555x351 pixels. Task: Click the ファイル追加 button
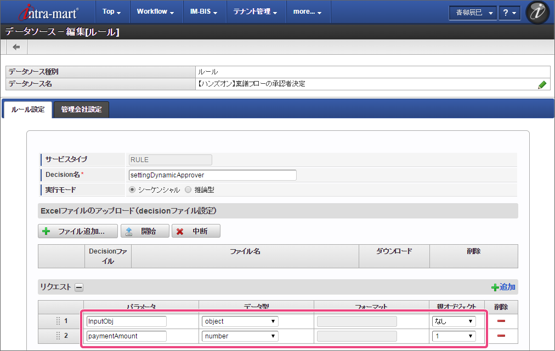tap(78, 231)
